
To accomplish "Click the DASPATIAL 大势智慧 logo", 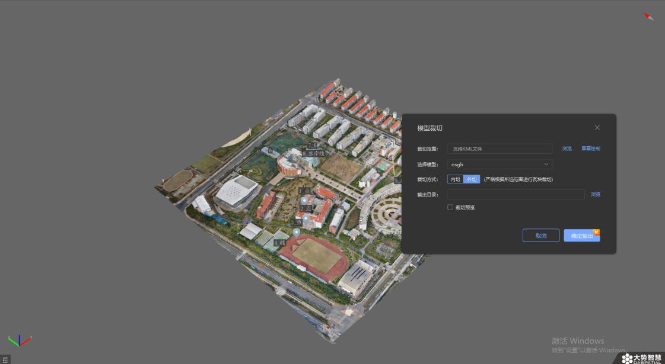I will 641,359.
